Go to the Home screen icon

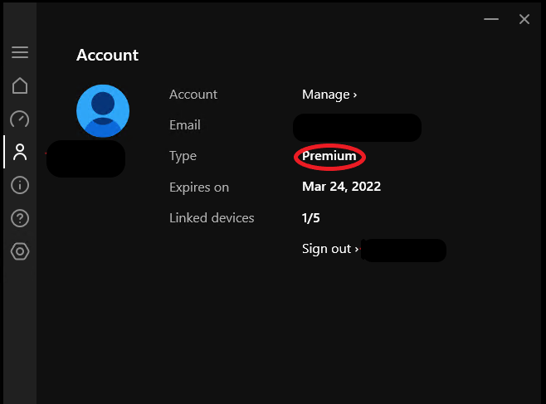click(20, 85)
